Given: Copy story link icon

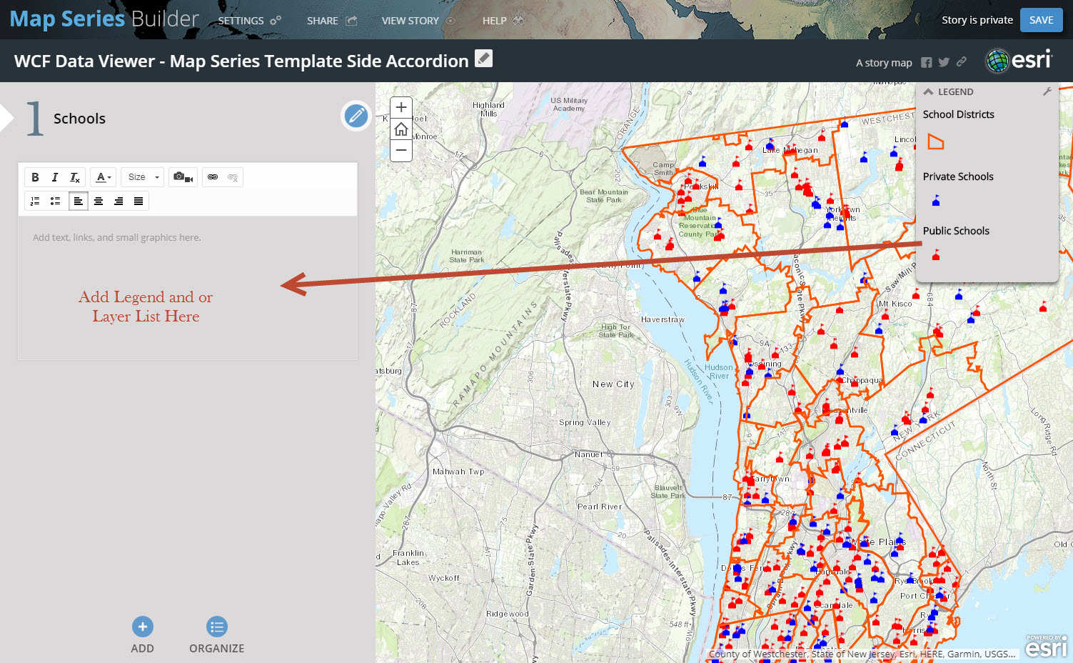Looking at the screenshot, I should click(962, 62).
